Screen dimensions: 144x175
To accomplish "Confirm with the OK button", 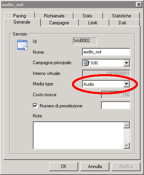I will tap(64, 167).
